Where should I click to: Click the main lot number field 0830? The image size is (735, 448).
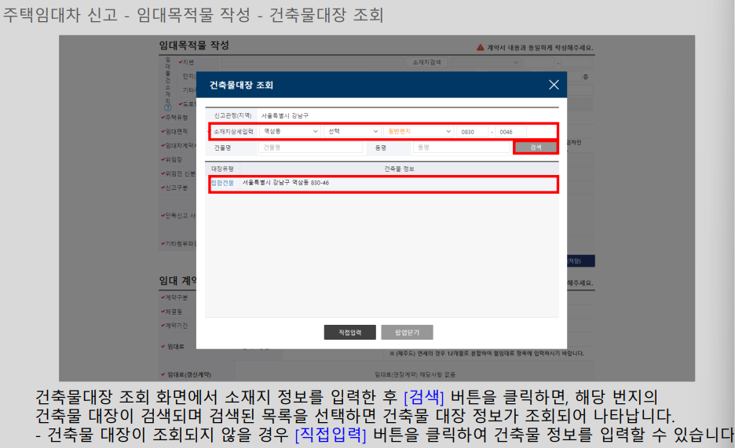coord(472,132)
